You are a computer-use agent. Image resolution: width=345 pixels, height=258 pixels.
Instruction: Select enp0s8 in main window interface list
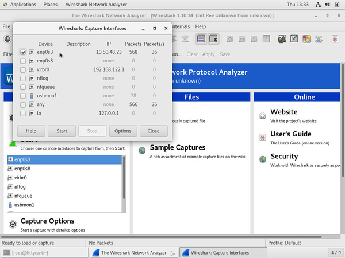click(x=64, y=169)
